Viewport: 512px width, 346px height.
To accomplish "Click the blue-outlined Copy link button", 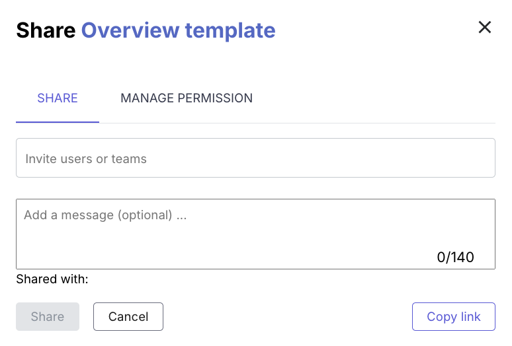I will [454, 317].
